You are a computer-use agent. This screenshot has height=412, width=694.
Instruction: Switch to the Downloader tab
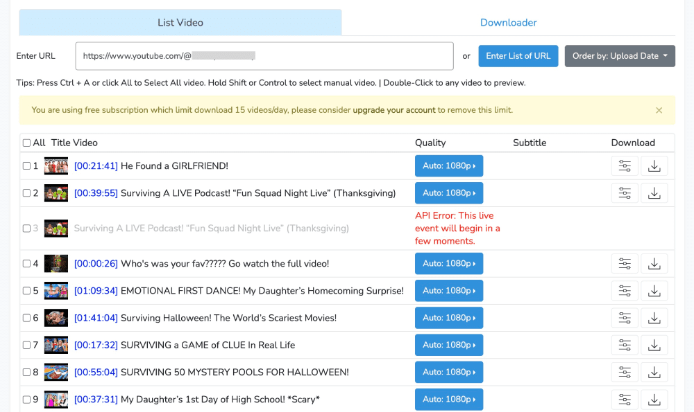(508, 23)
